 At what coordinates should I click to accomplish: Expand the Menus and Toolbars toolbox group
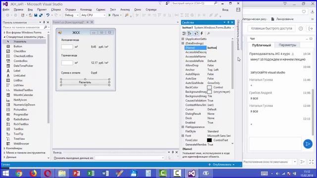[4, 153]
